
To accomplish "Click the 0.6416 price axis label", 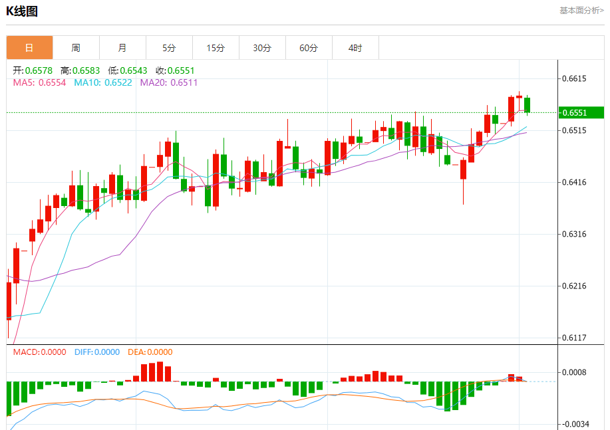I will coord(575,182).
